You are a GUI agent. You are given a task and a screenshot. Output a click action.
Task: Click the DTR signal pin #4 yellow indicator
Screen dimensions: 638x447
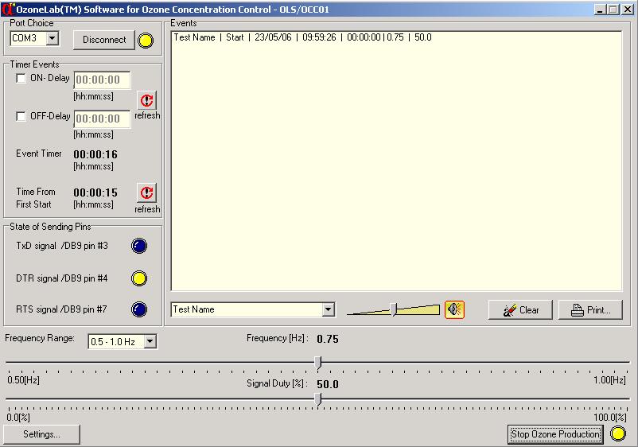click(139, 278)
